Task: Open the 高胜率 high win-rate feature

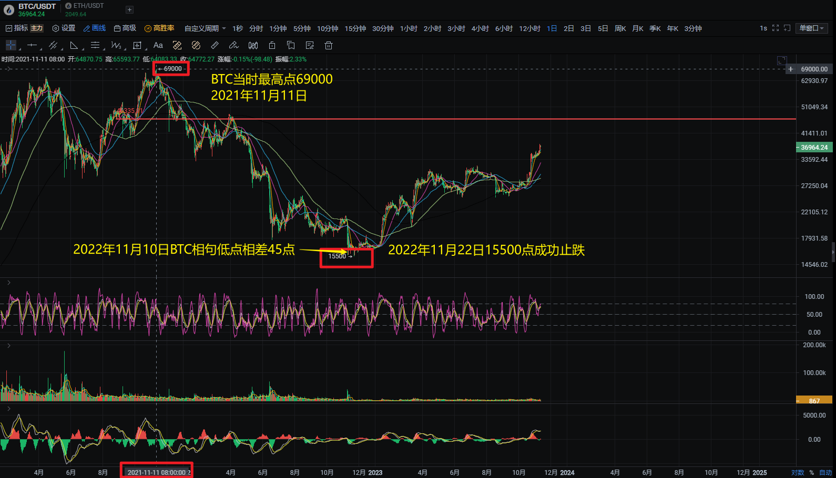Action: [159, 28]
